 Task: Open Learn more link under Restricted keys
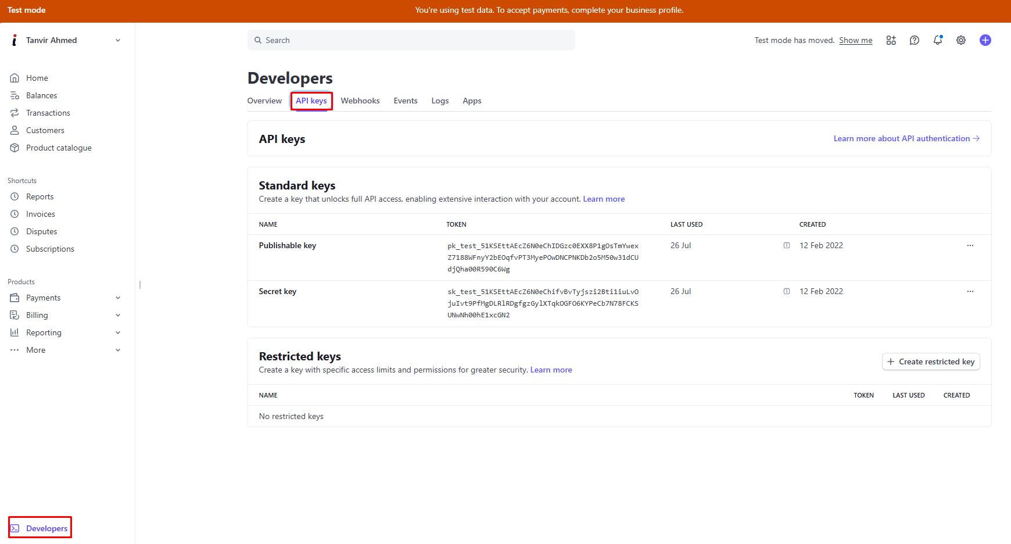point(551,370)
